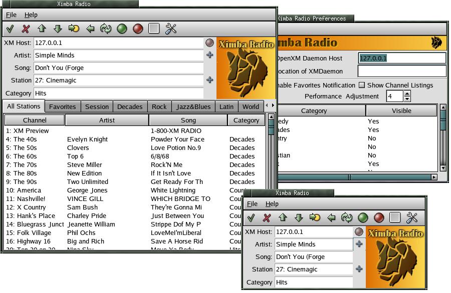451x293 pixels.
Task: Click red X icon in large main window toolbar
Action: [26, 28]
